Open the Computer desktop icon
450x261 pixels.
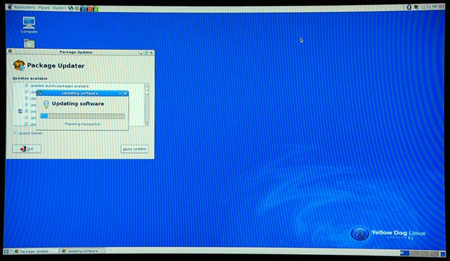pyautogui.click(x=29, y=25)
